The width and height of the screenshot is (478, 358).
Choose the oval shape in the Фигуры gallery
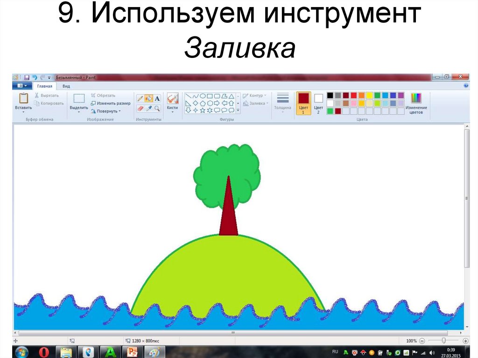point(202,95)
